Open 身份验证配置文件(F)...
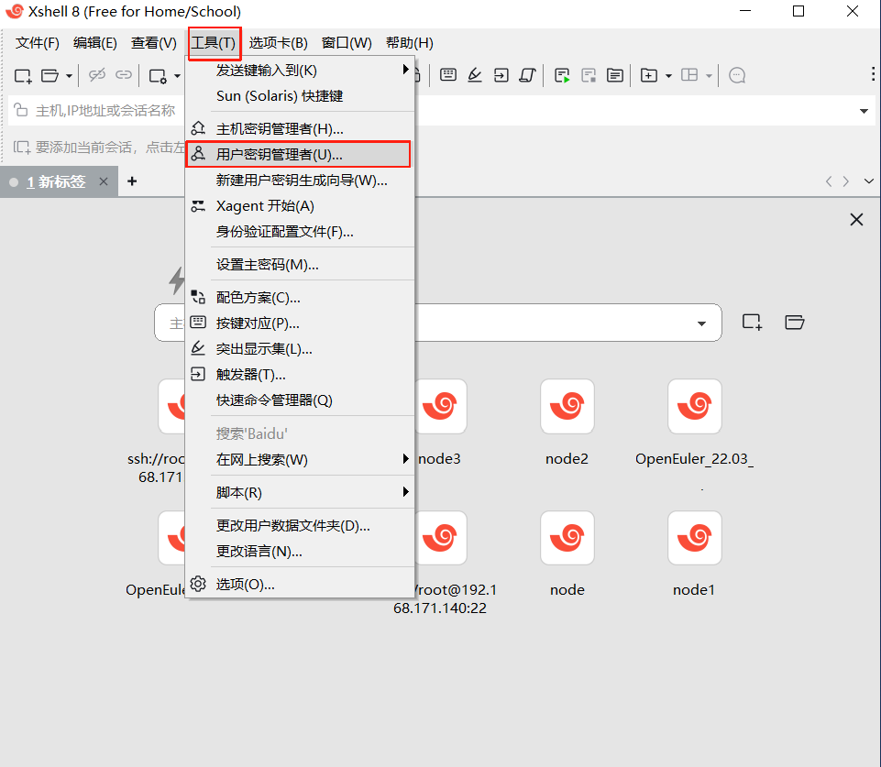Screen dimensions: 881x767 click(x=300, y=231)
